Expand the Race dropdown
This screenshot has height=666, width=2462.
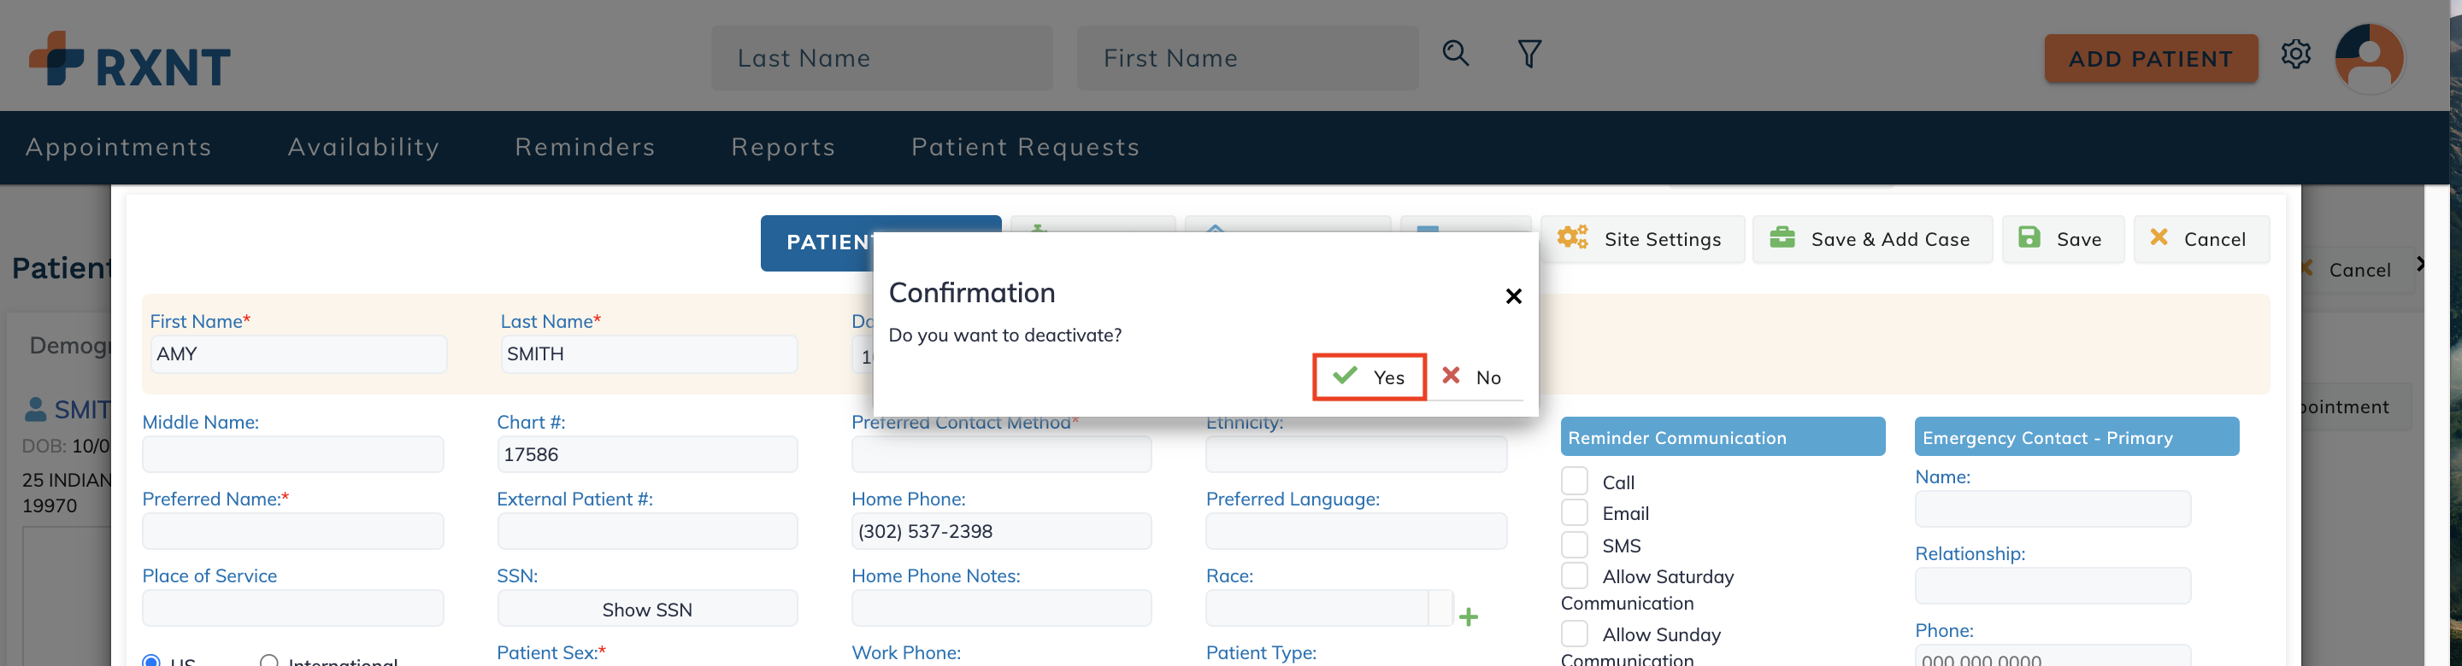[1440, 608]
